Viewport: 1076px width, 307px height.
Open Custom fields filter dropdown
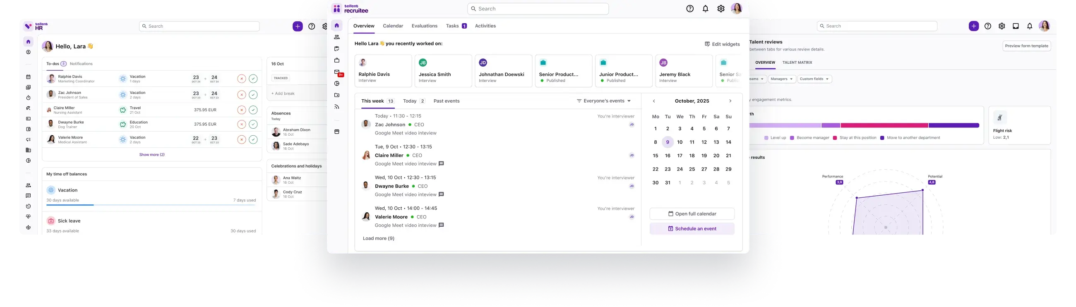click(x=814, y=79)
